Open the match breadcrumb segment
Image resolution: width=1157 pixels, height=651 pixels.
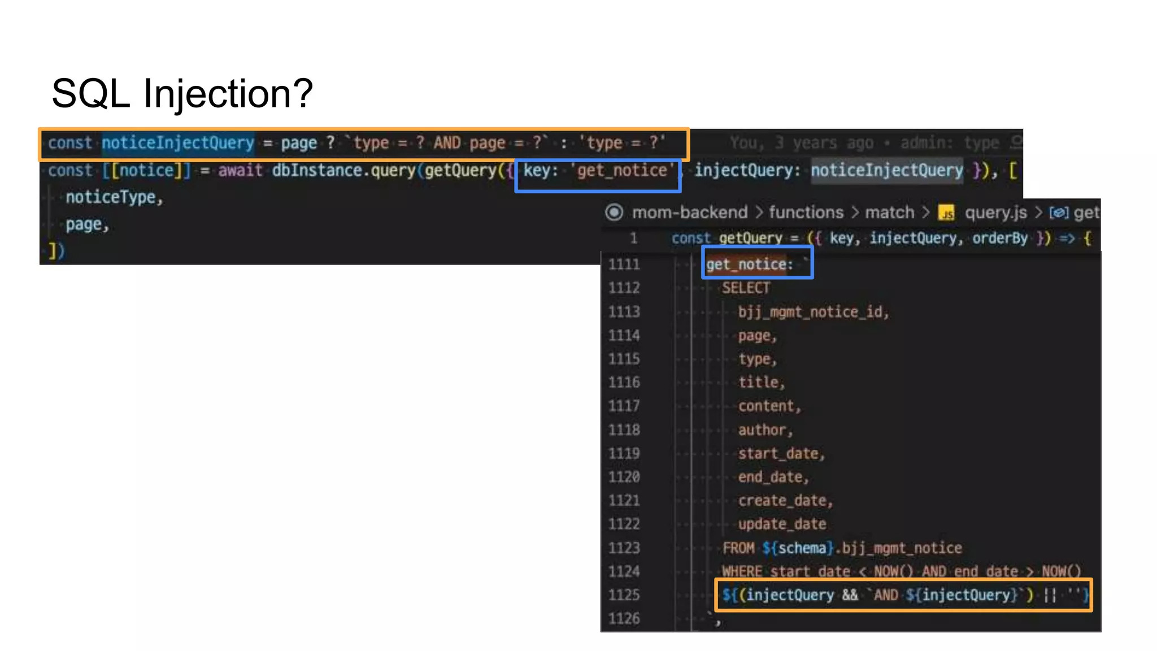(x=890, y=212)
